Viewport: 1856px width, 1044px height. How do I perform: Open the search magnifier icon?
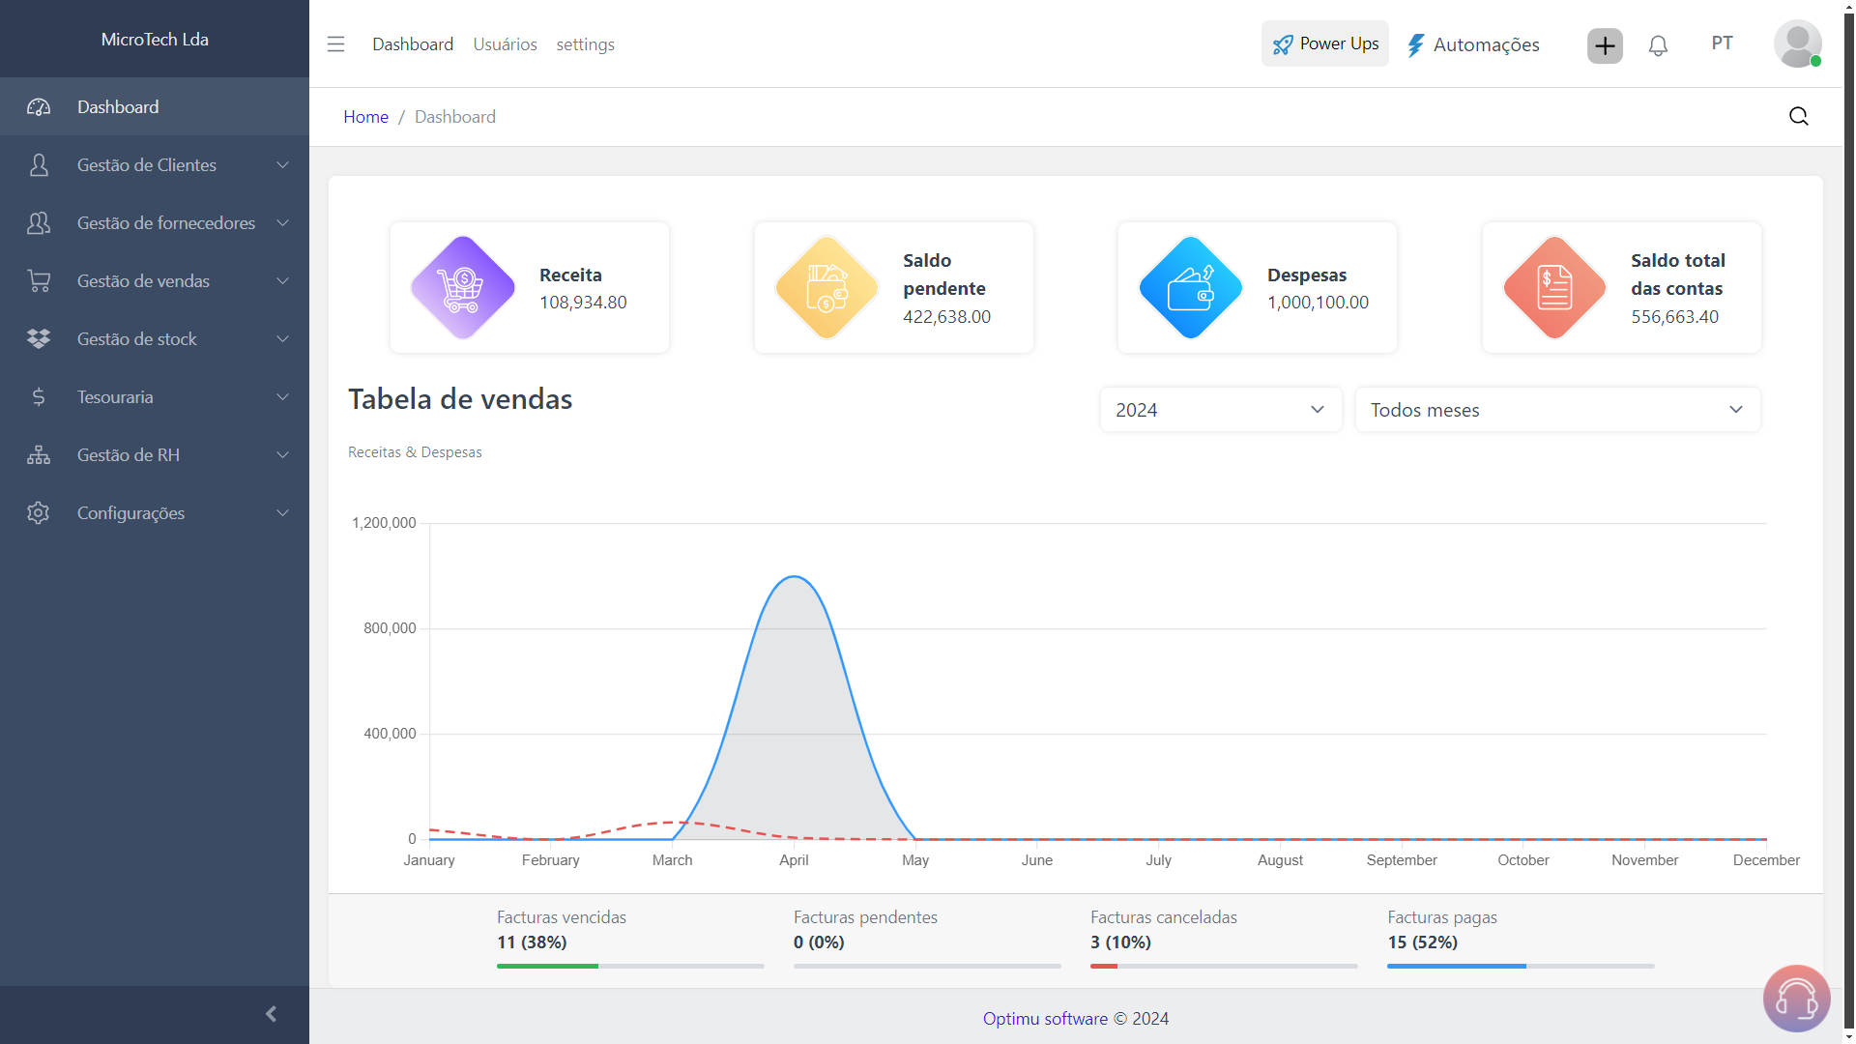click(1798, 116)
